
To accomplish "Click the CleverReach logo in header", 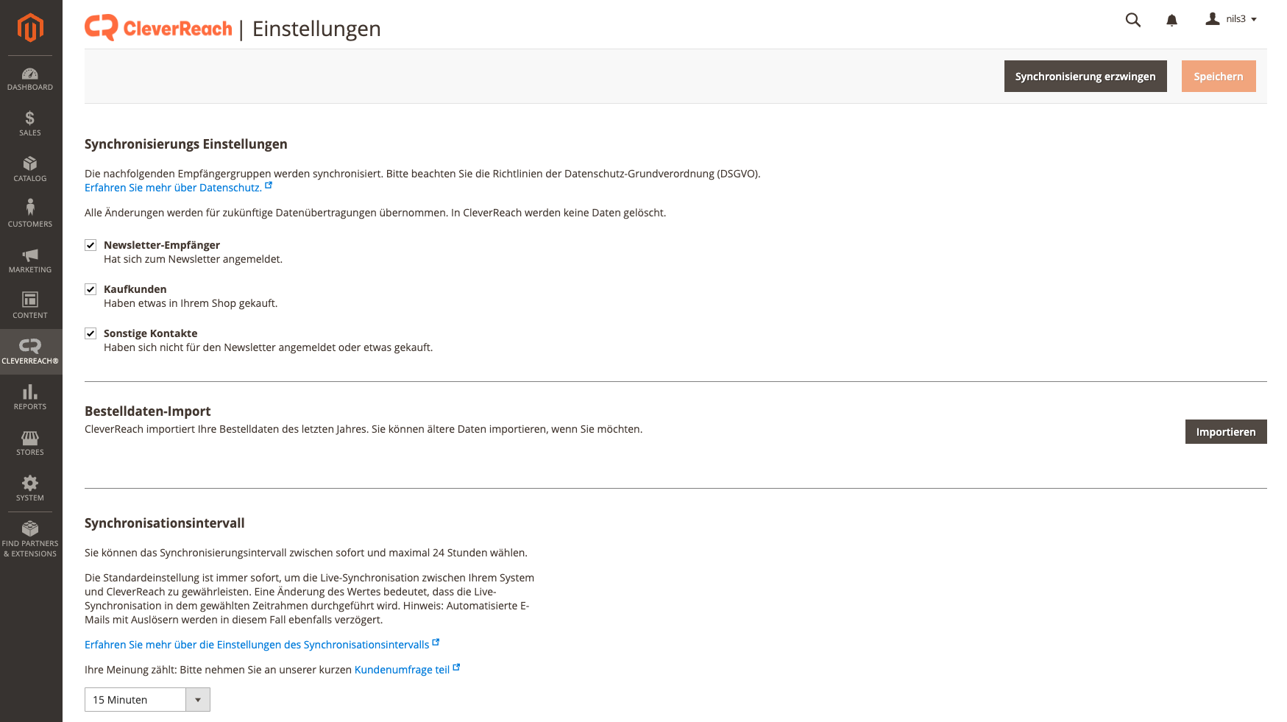I will [158, 28].
